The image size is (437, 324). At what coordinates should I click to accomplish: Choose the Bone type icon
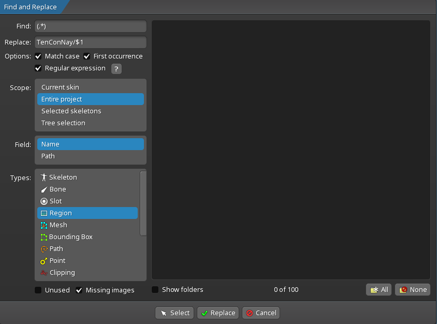coord(44,189)
